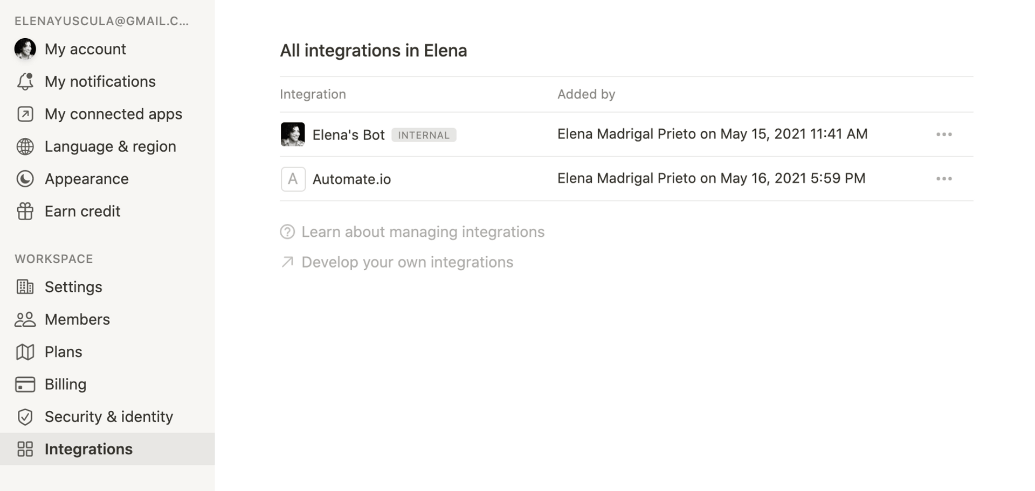Open the three-dot menu for Elena's Bot
The image size is (1035, 491).
click(943, 135)
